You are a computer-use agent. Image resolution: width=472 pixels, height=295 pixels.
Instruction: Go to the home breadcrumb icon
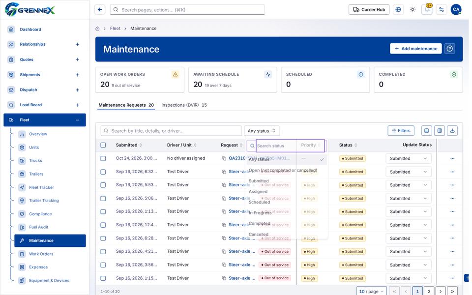coord(97,29)
